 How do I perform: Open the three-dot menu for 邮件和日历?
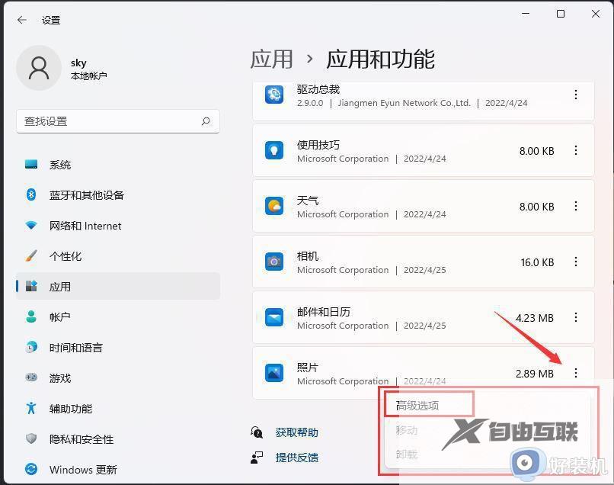[576, 317]
